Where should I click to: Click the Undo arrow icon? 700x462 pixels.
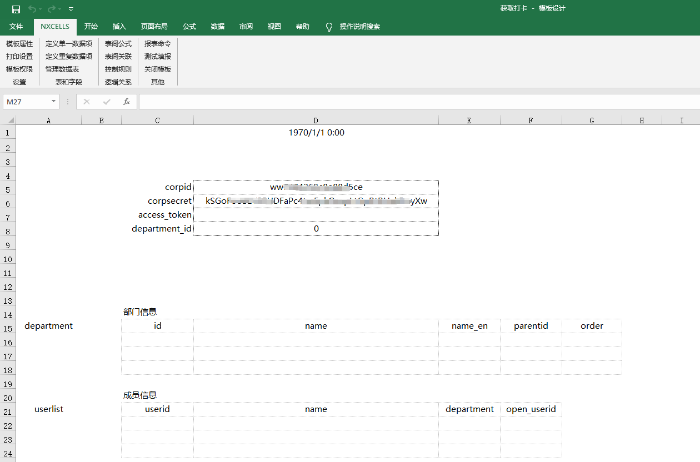pyautogui.click(x=32, y=9)
